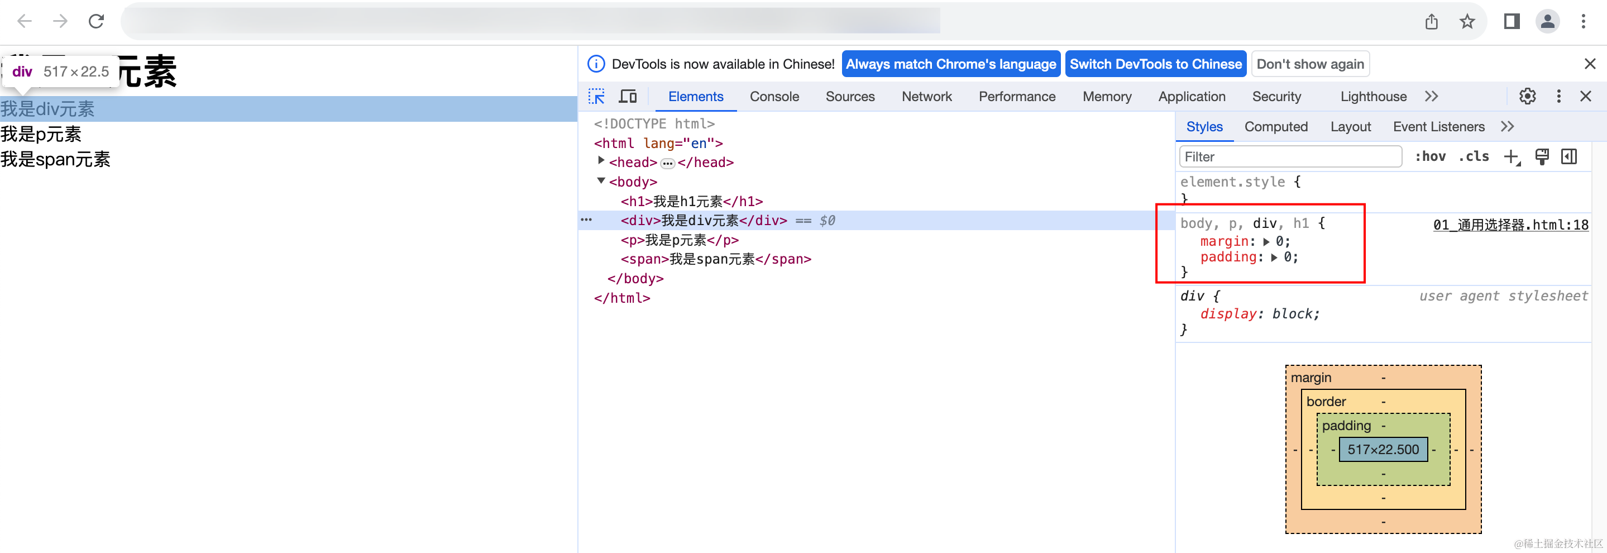Select the Layout sidebar tab
The width and height of the screenshot is (1607, 553).
pyautogui.click(x=1350, y=127)
